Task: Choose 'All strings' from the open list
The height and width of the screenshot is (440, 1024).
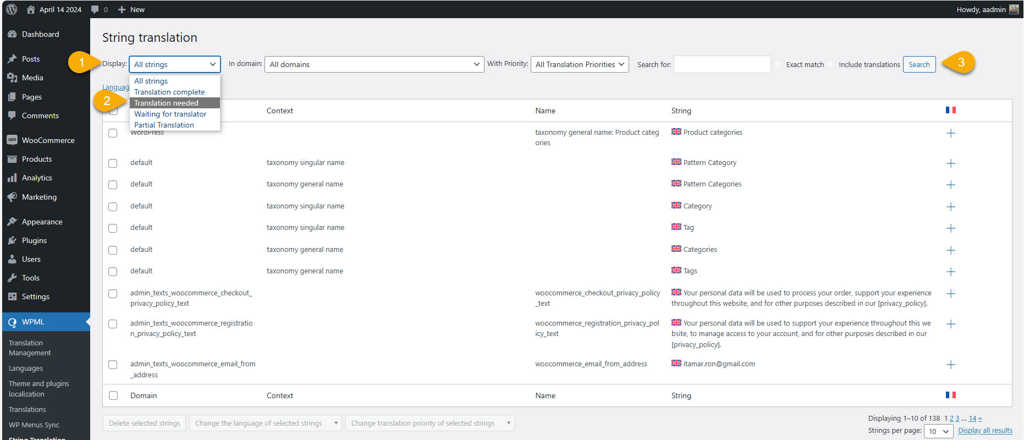Action: click(x=175, y=81)
